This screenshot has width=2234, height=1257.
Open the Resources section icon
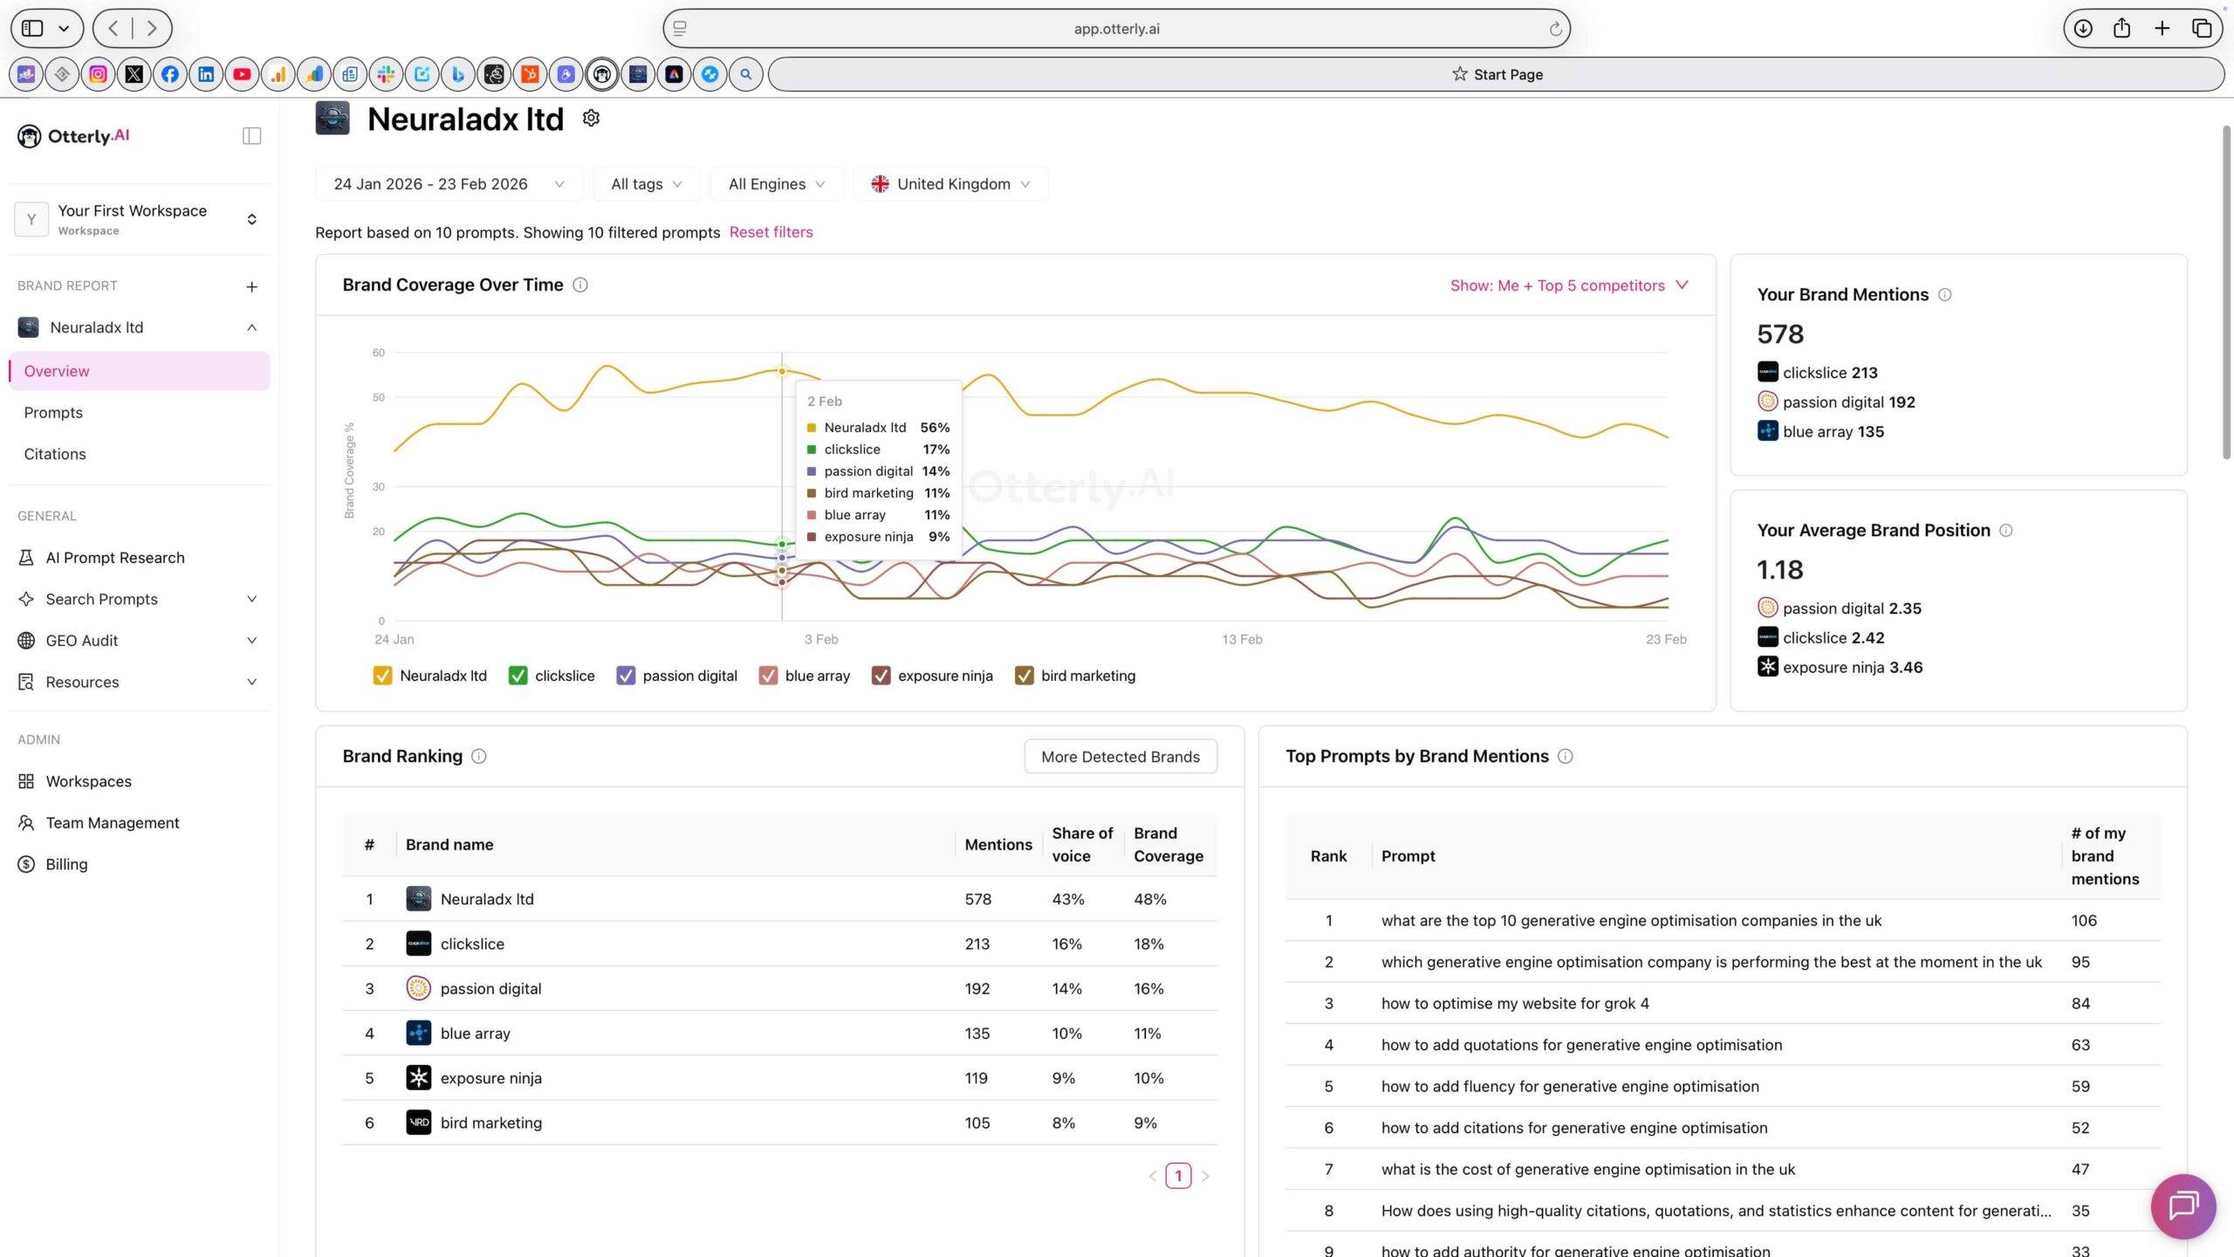click(x=25, y=682)
